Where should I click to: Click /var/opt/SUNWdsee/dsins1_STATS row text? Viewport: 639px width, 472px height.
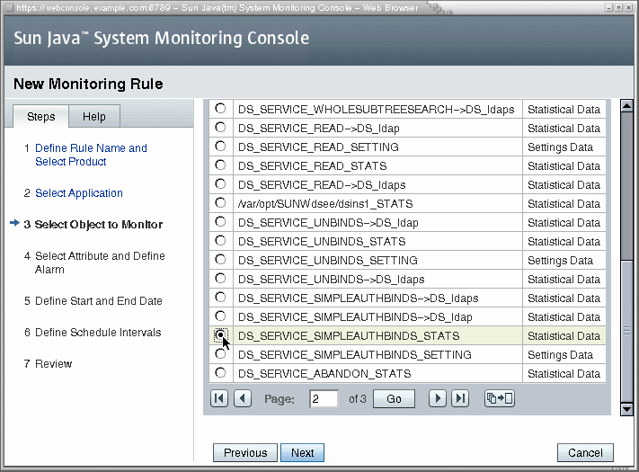325,204
